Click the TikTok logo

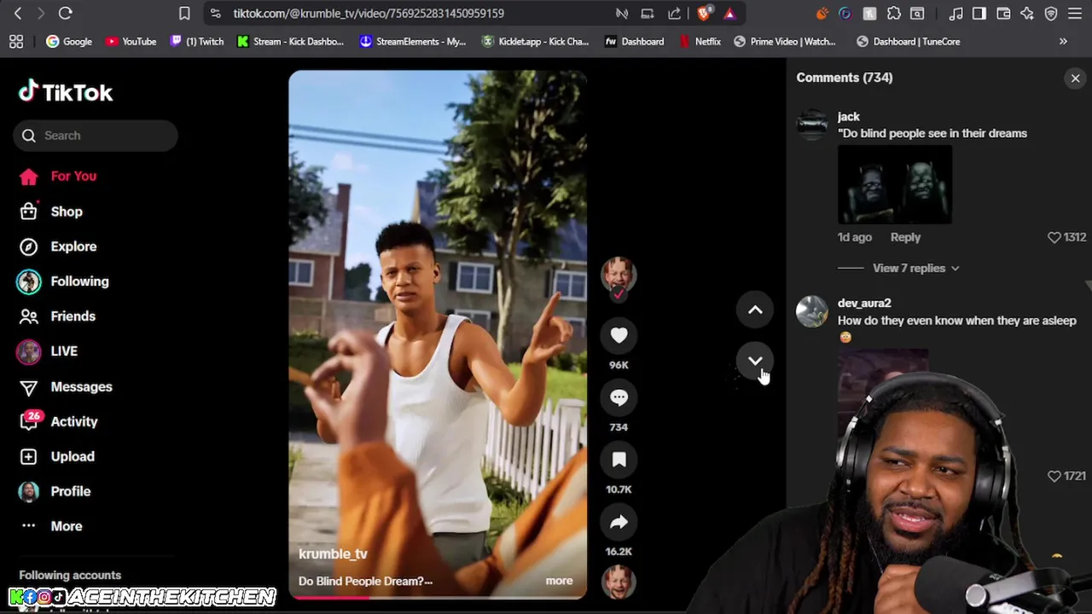[x=66, y=92]
